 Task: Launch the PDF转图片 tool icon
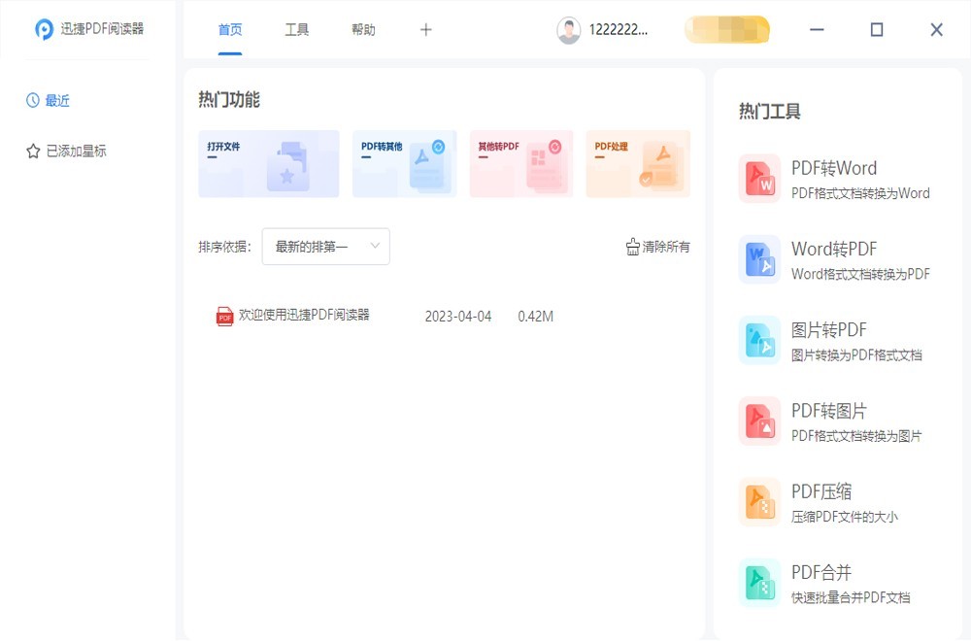[758, 421]
